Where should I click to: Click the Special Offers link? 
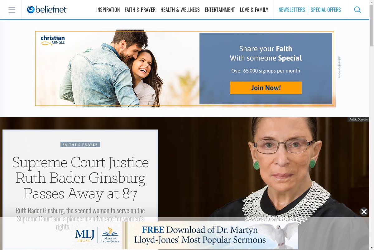tap(326, 10)
